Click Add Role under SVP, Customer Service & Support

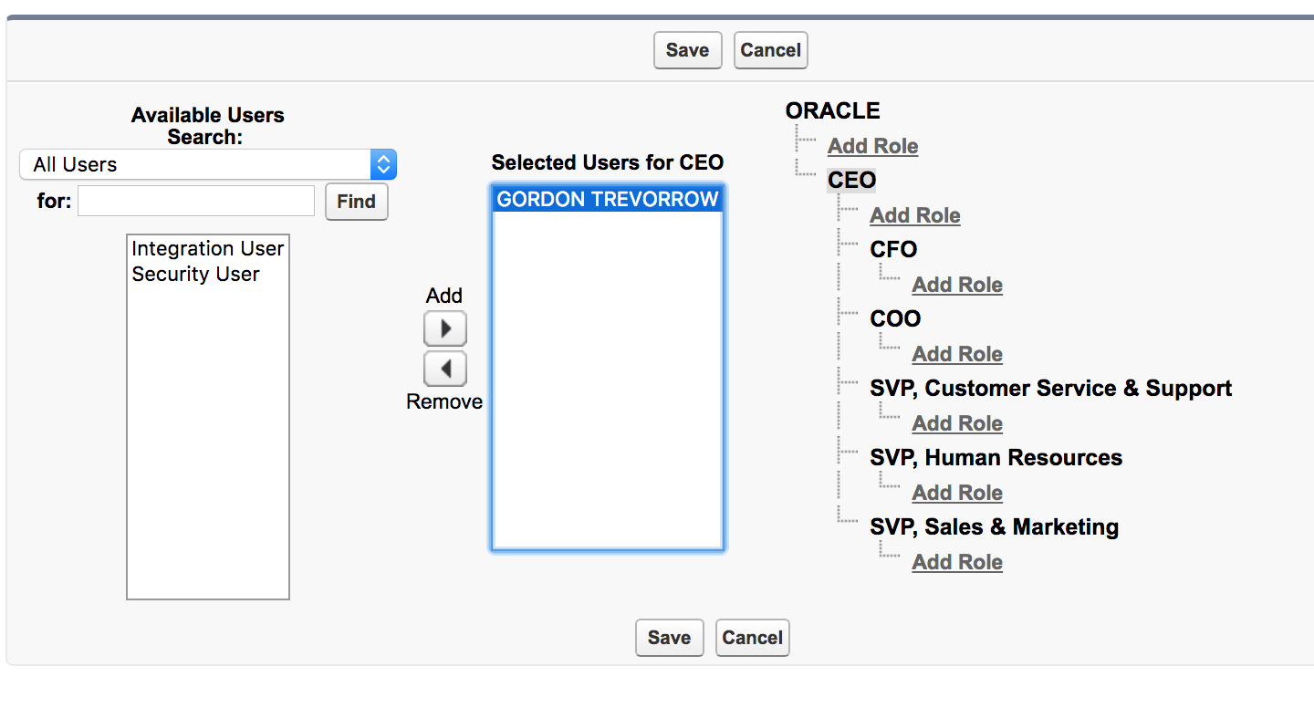pos(957,423)
